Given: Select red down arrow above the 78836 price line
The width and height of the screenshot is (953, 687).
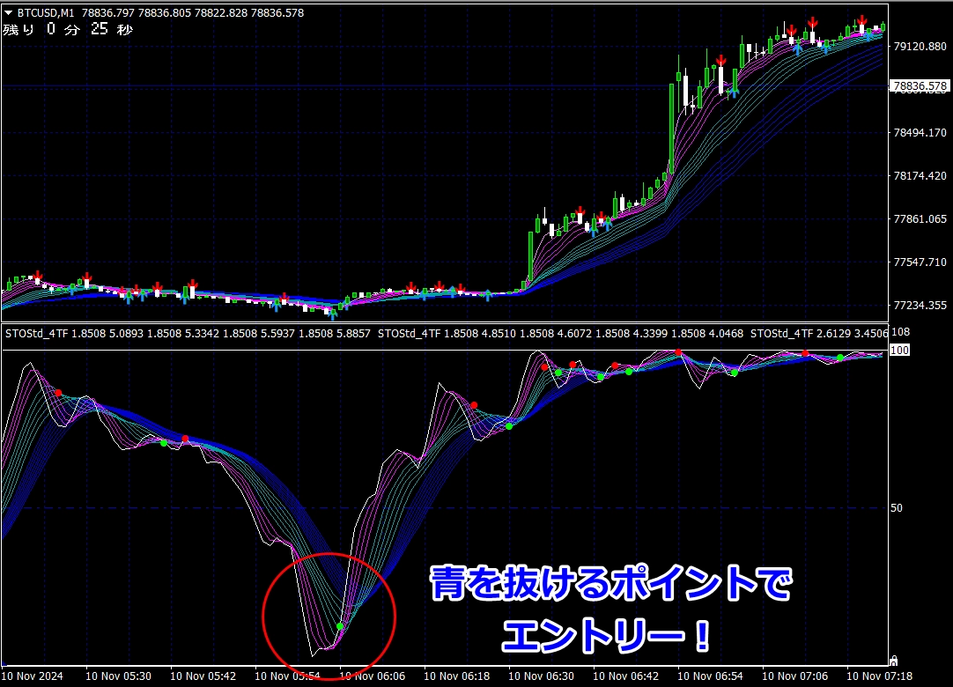Looking at the screenshot, I should (x=720, y=60).
